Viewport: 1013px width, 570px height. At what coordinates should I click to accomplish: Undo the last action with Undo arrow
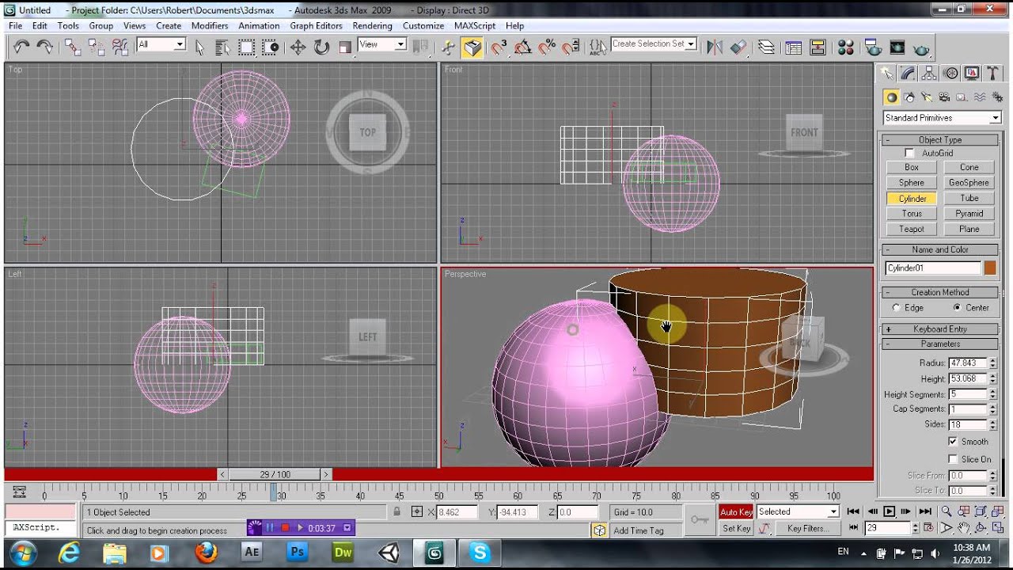21,47
